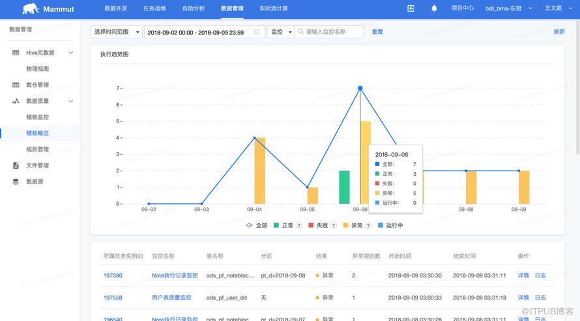The image size is (580, 321).
Task: Switch to the 任务运维 top tab
Action: [x=154, y=8]
